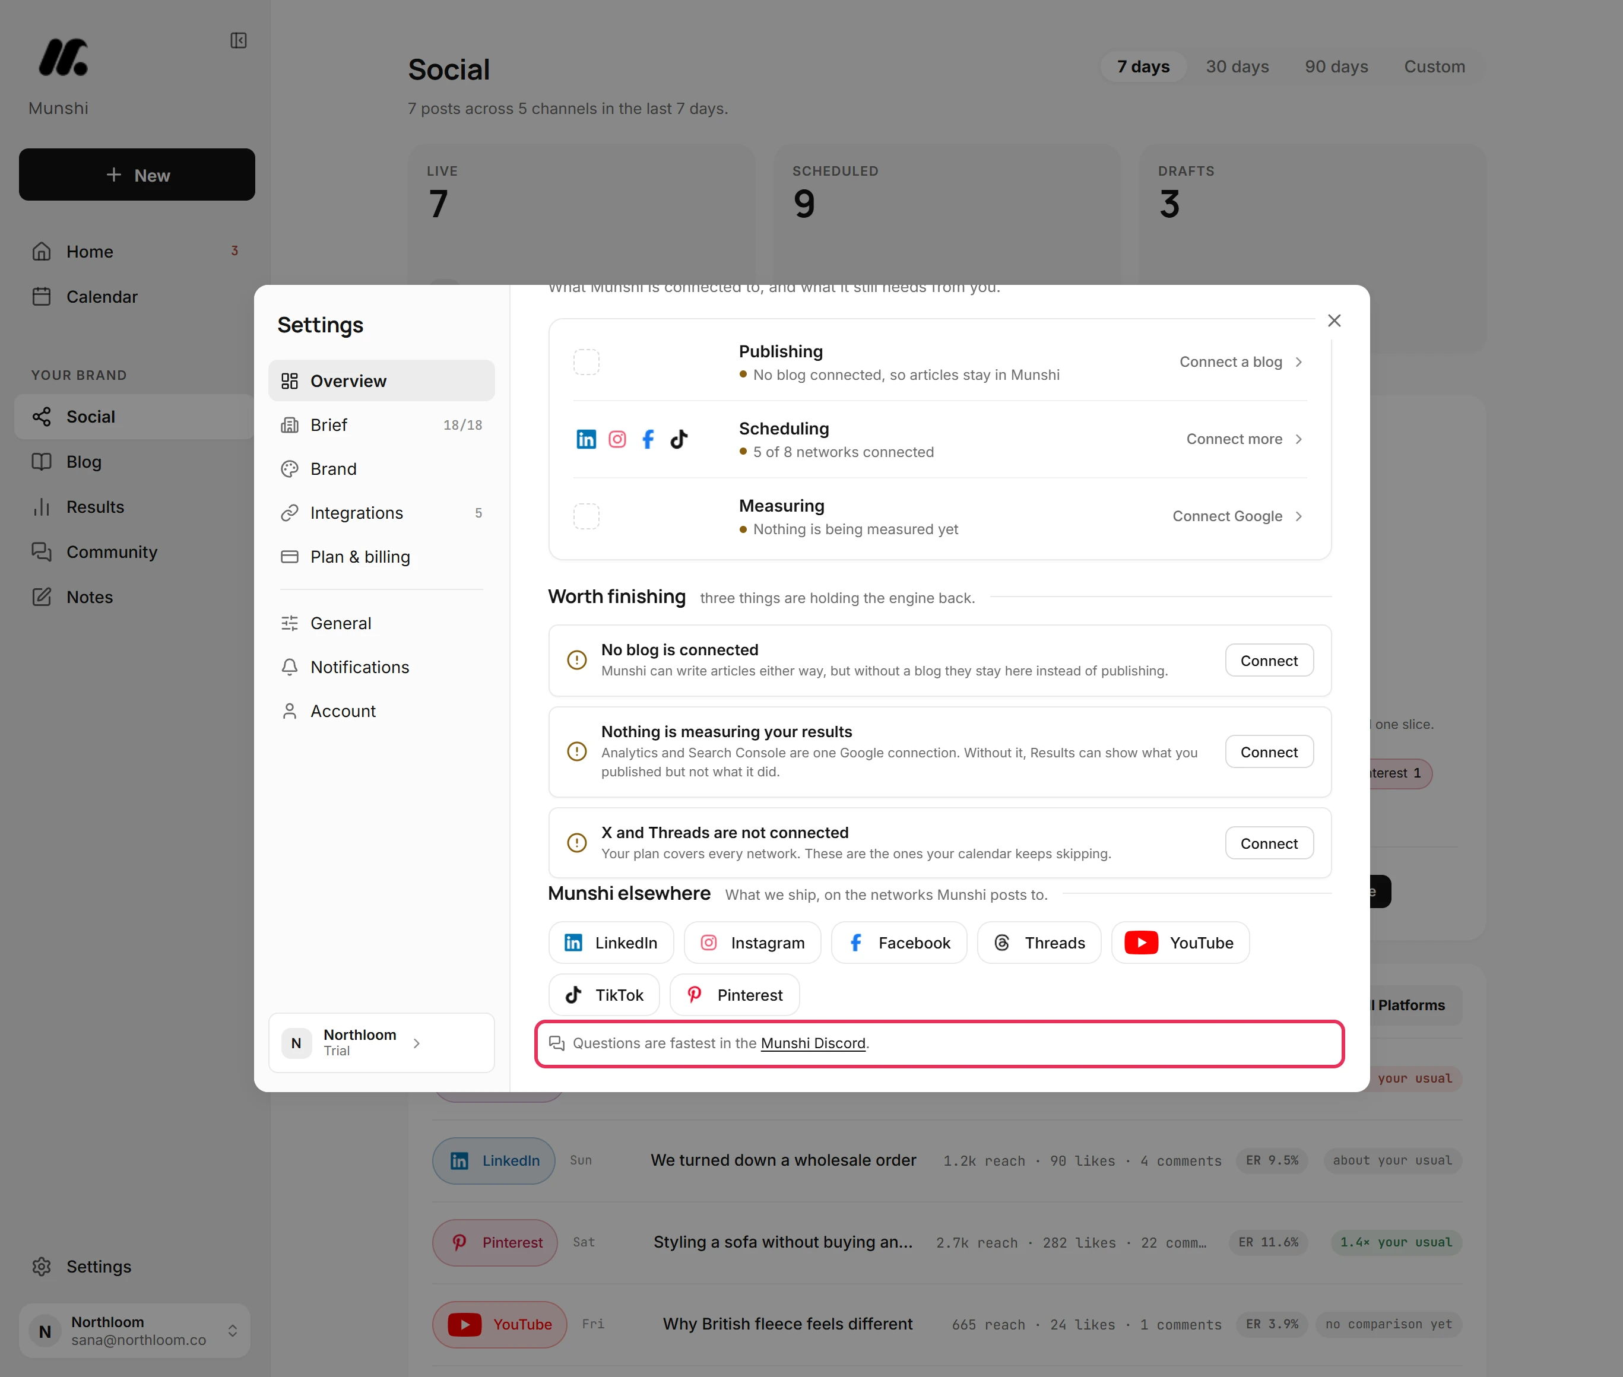Click YouTube platform chip in background post list
This screenshot has height=1377, width=1623.
500,1325
